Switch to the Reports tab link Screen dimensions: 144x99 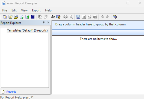(x=11, y=92)
